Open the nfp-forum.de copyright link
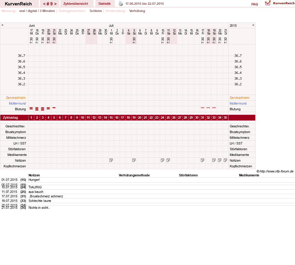The height and width of the screenshot is (265, 295). coord(275,171)
